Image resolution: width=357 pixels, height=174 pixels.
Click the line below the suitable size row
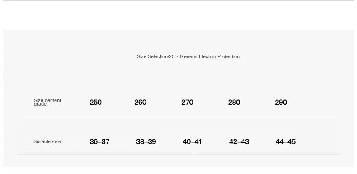178,155
